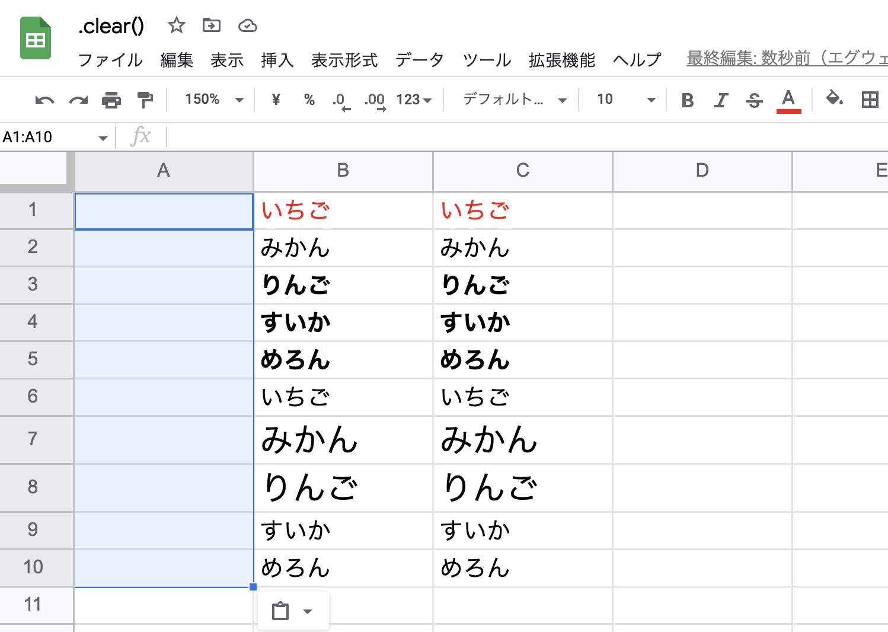The height and width of the screenshot is (632, 888).
Task: Open the text color picker
Action: pyautogui.click(x=788, y=100)
